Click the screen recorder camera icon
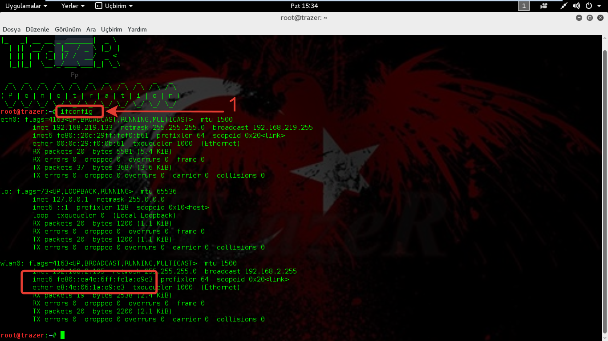This screenshot has height=341, width=608. coord(544,6)
